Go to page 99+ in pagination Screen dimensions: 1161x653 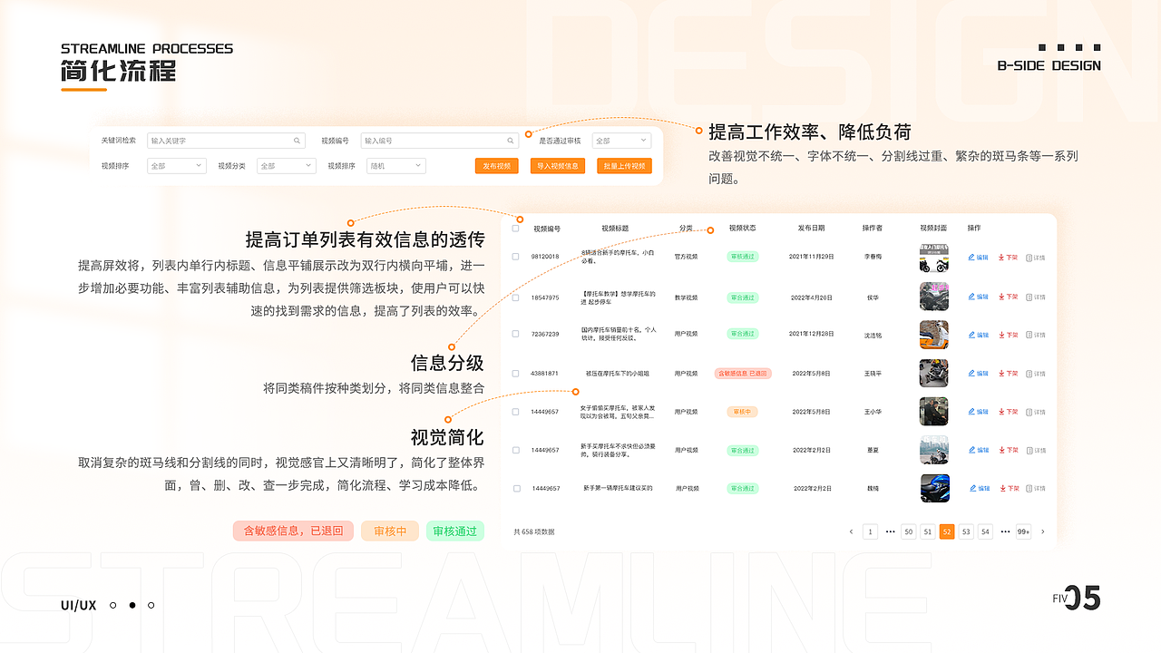pos(1023,531)
